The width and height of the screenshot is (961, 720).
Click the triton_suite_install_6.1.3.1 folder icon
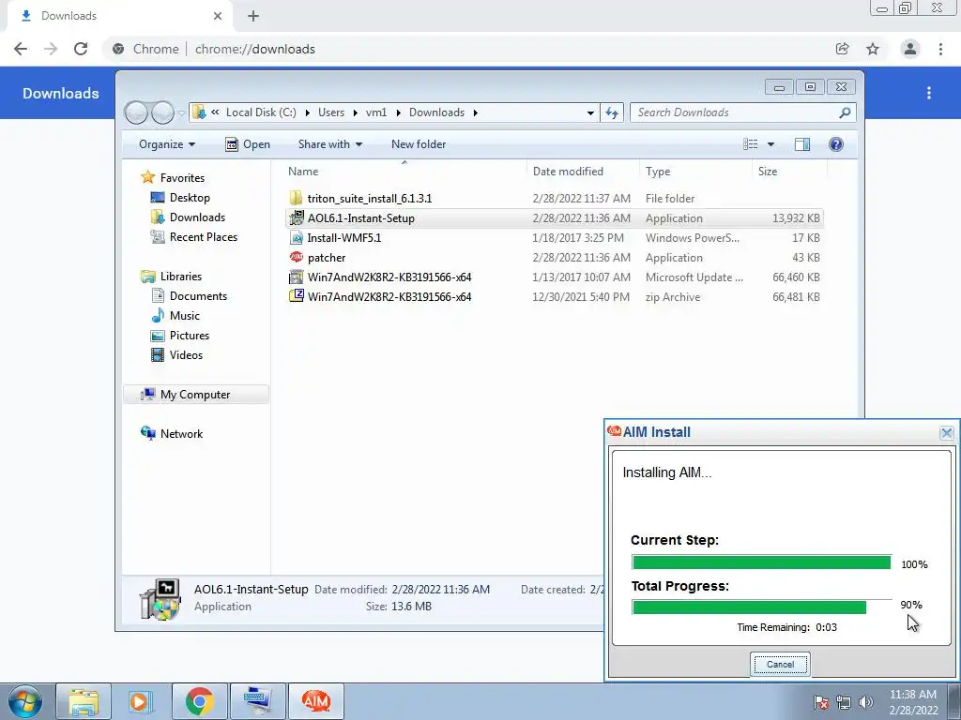296,199
